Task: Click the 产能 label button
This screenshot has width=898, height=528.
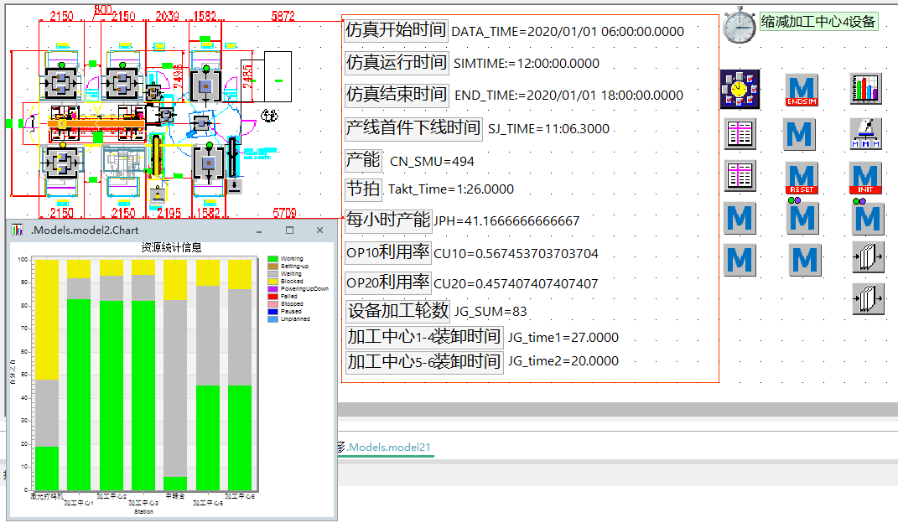Action: pos(363,160)
